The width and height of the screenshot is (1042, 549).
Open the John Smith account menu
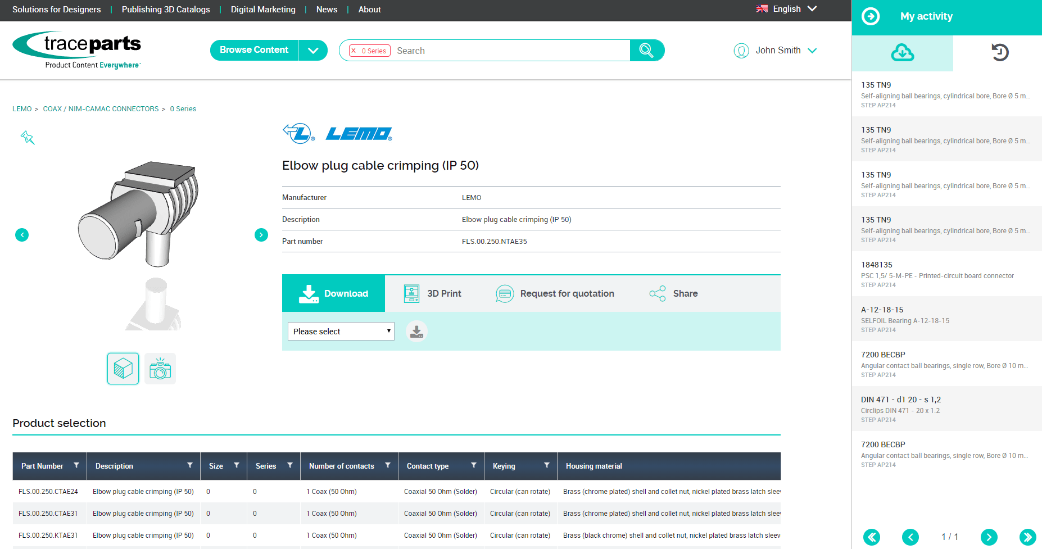[812, 51]
